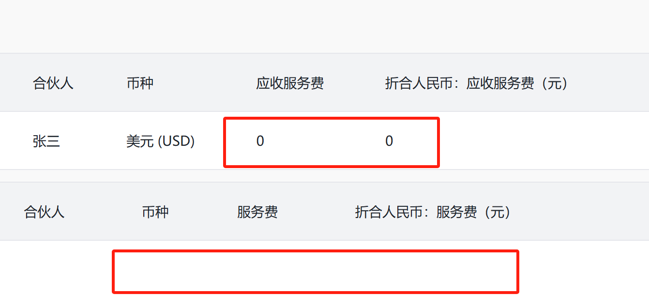Click the empty red-outlined row in lower table
Image resolution: width=649 pixels, height=295 pixels.
pos(315,271)
